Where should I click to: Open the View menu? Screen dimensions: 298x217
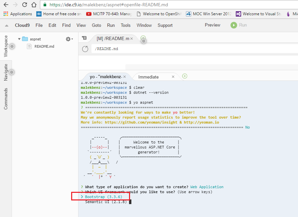(x=81, y=26)
